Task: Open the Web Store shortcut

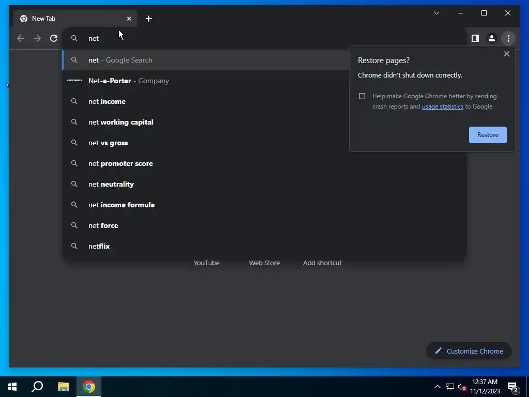Action: (264, 263)
